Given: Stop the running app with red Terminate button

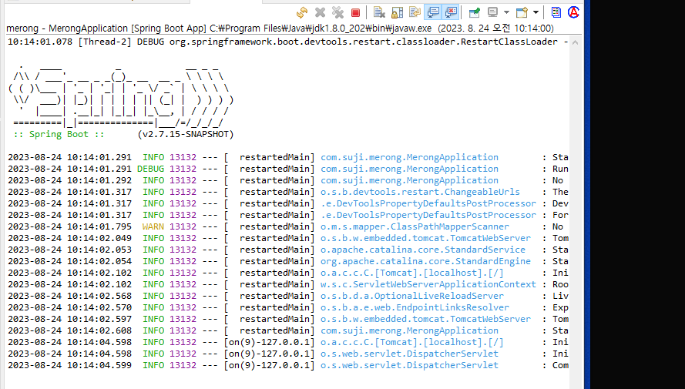Looking at the screenshot, I should click(x=356, y=12).
